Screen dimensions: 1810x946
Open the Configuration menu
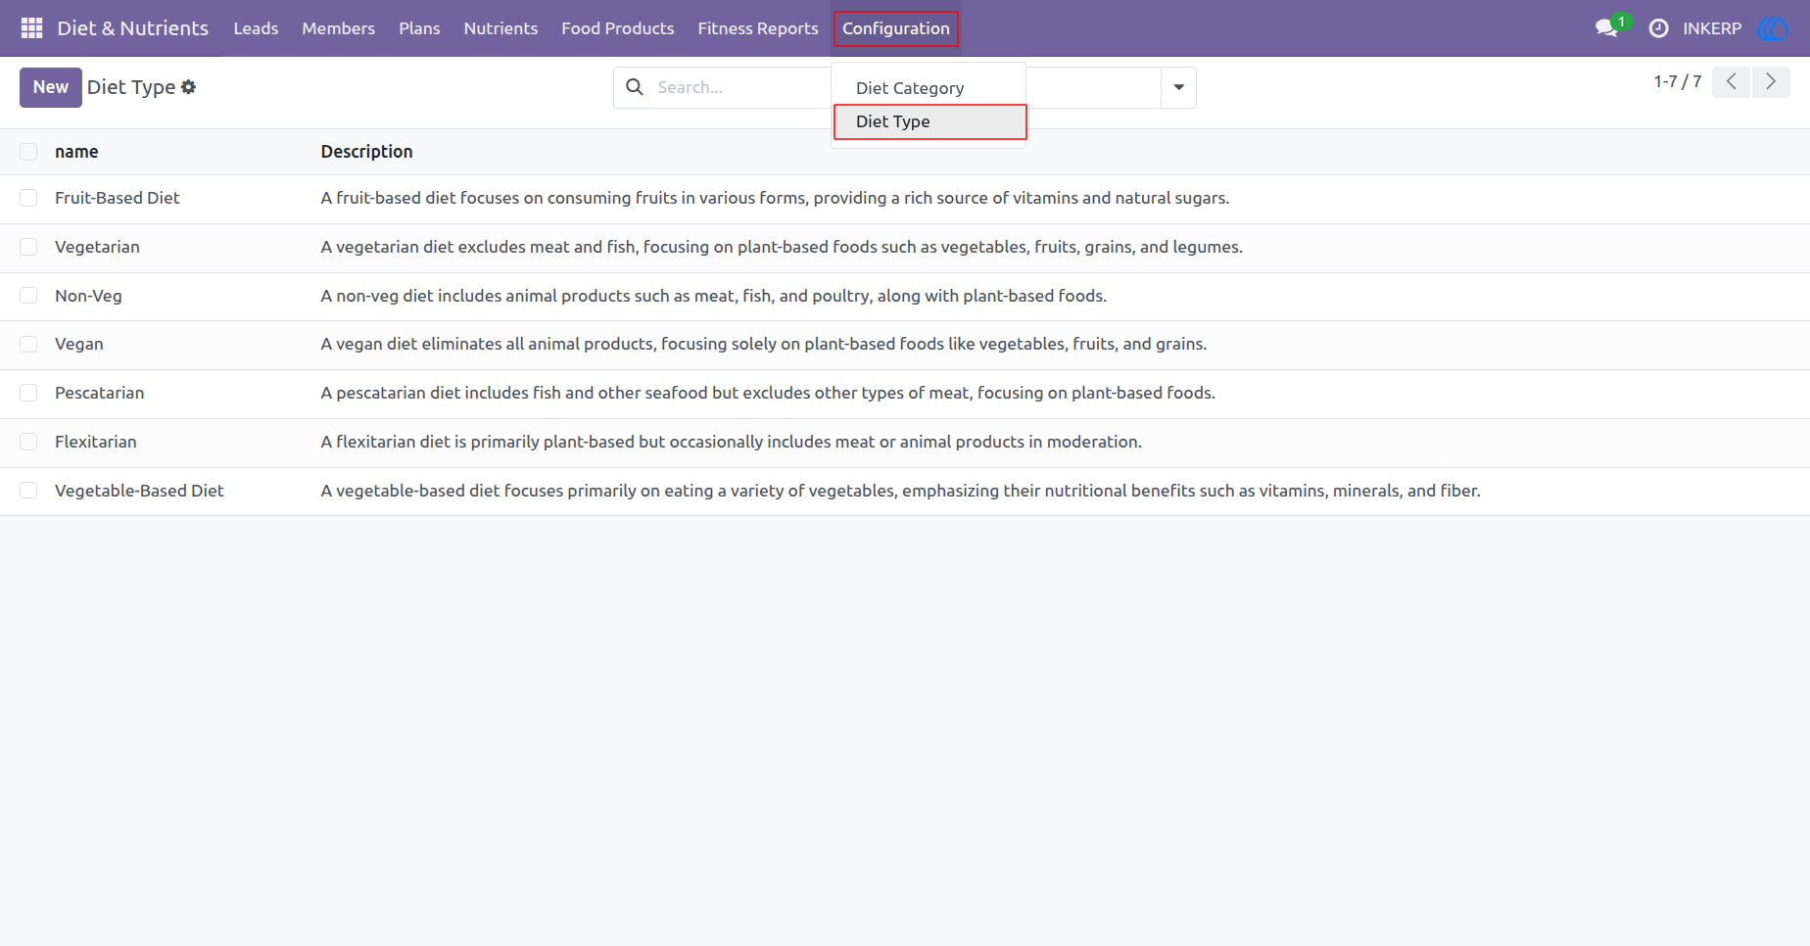point(896,28)
